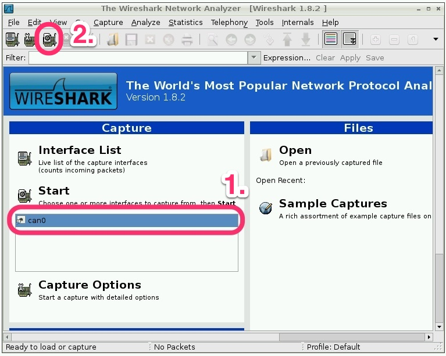Reload capture file toolbar icon
The width and height of the screenshot is (446, 356).
click(x=169, y=39)
